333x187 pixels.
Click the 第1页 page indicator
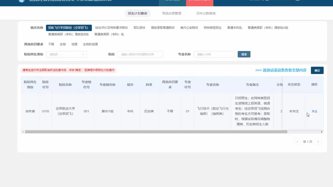(308, 142)
